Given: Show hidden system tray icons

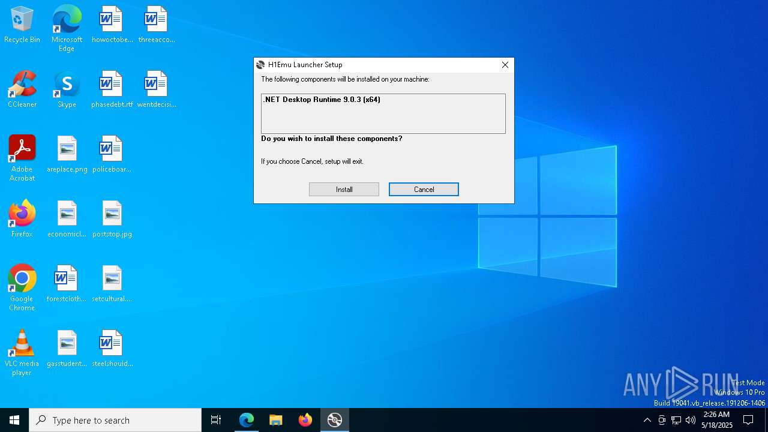Looking at the screenshot, I should click(x=647, y=420).
